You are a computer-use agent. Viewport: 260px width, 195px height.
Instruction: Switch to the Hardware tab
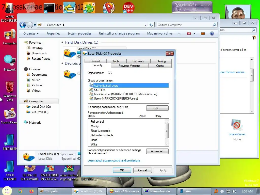138,61
